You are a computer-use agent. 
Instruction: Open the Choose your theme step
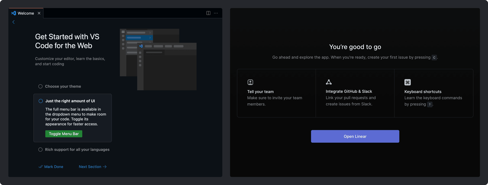click(x=63, y=86)
